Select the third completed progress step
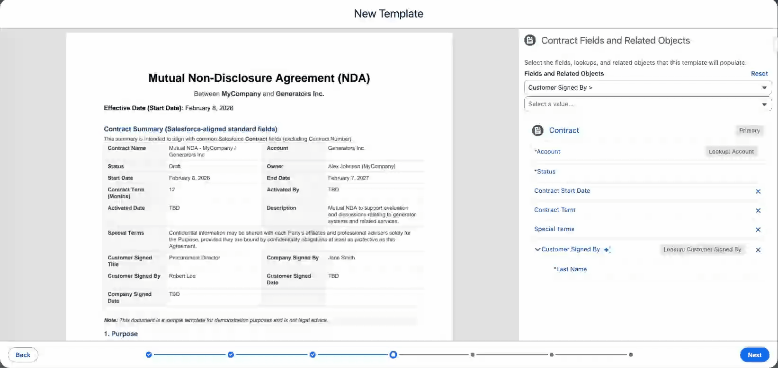 coord(313,354)
